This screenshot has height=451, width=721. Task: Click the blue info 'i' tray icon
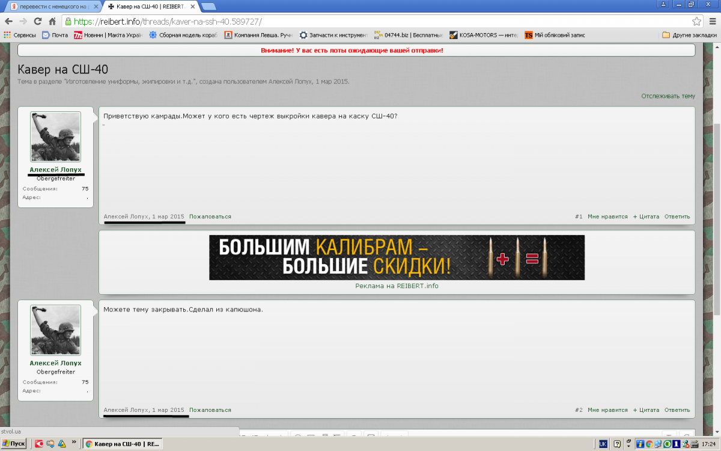640,444
